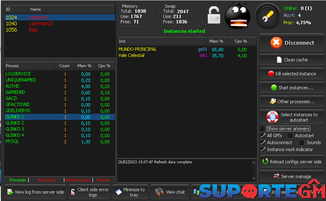This screenshot has width=326, height=201.
Task: Reload configs server side
Action: tap(292, 162)
